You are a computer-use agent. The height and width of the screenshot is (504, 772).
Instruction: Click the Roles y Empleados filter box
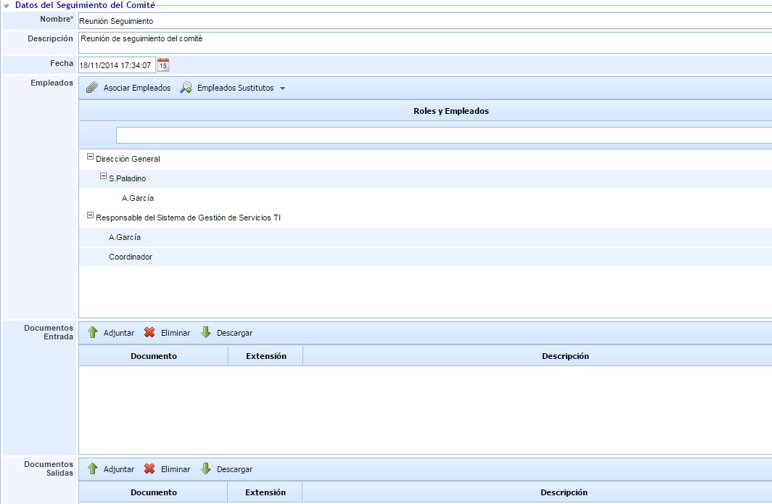443,135
